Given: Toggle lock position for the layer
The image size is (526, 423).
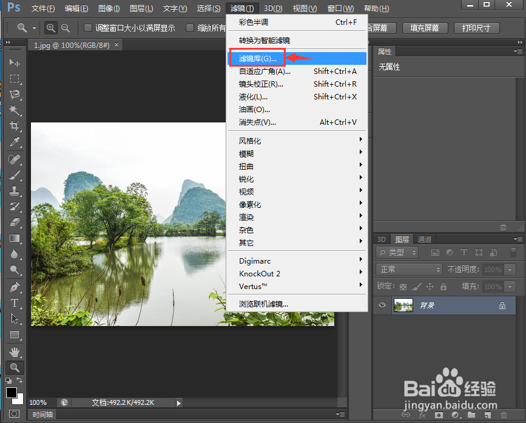Looking at the screenshot, I should click(429, 286).
